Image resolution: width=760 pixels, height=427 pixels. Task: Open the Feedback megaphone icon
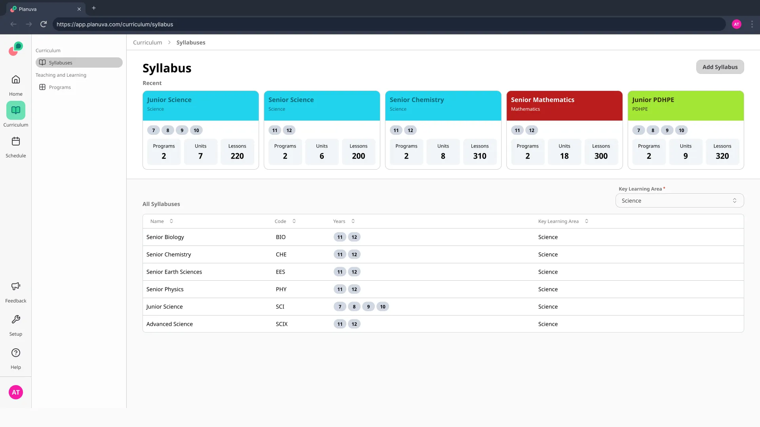point(16,286)
